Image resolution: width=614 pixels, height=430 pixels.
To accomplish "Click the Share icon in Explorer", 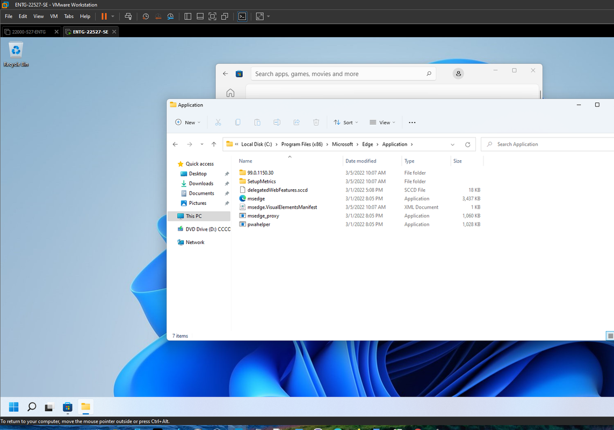I will pyautogui.click(x=297, y=123).
